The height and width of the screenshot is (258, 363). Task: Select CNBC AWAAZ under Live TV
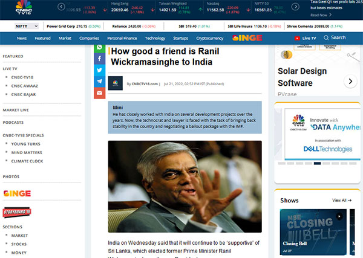coord(25,86)
